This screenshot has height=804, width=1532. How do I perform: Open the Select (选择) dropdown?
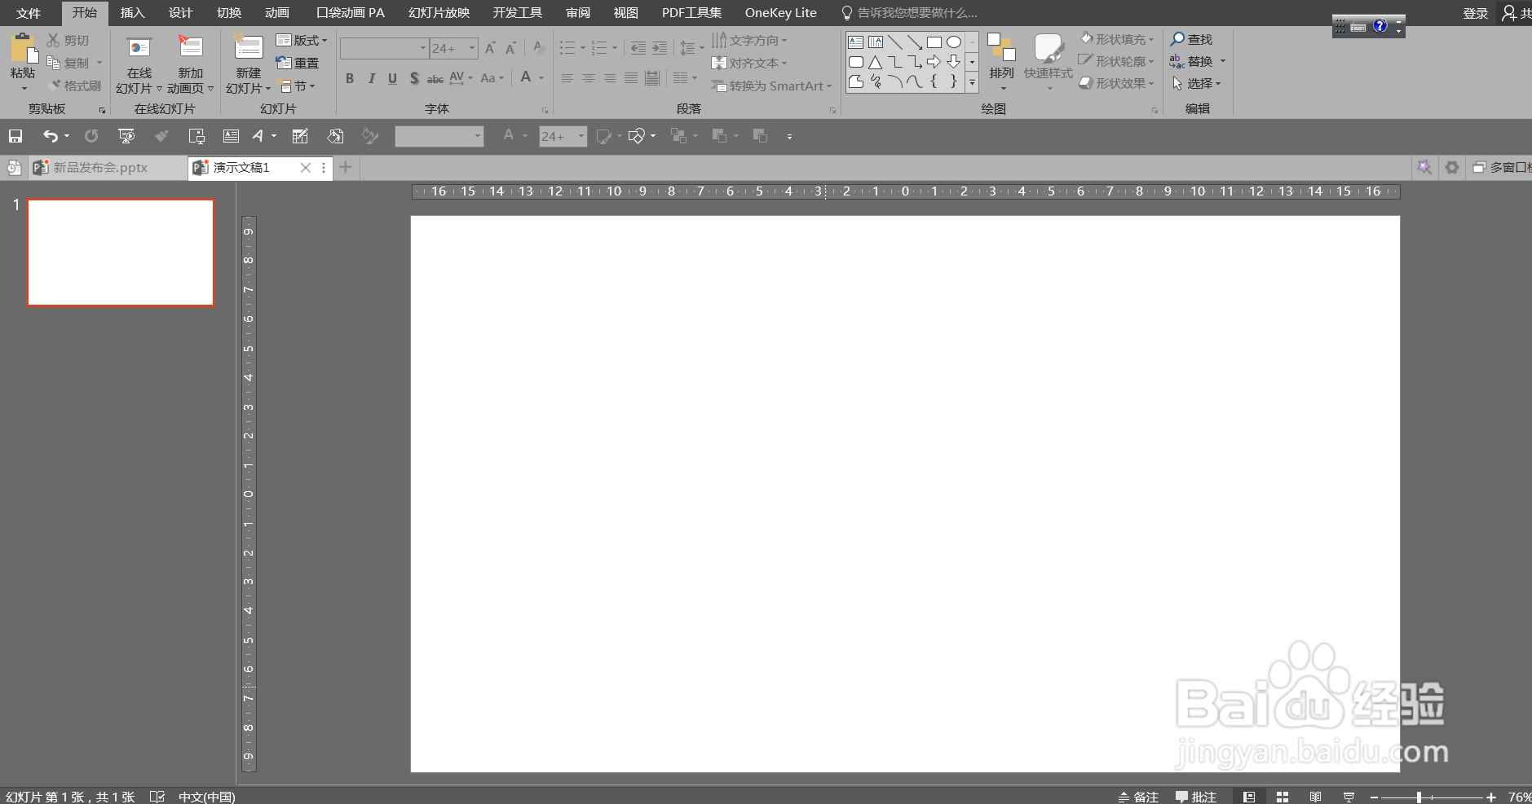1197,83
